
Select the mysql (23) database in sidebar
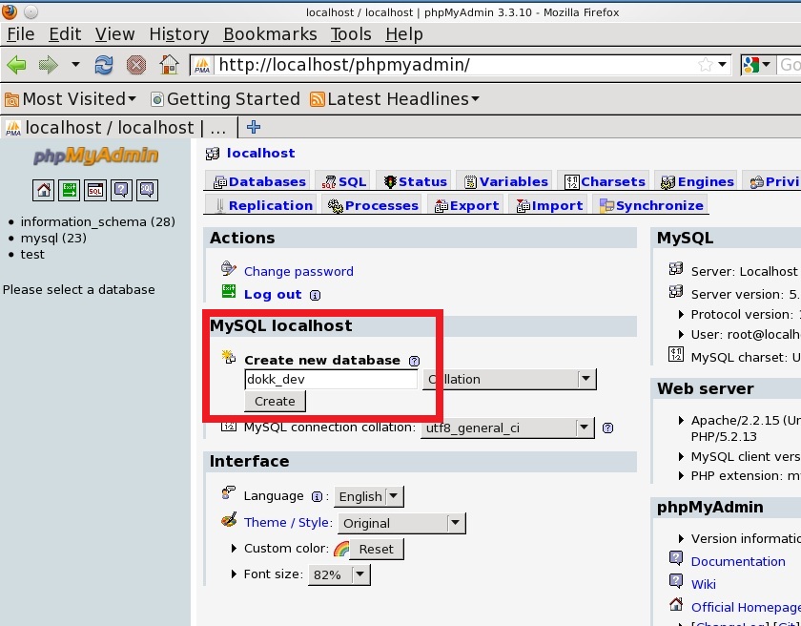click(x=53, y=238)
